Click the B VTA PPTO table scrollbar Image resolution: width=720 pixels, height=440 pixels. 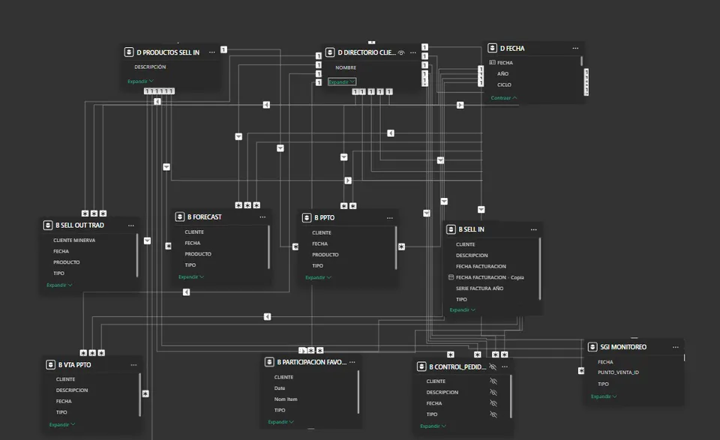tap(139, 394)
